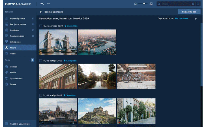Click the Ислингтон location link
The width and height of the screenshot is (206, 127).
click(72, 26)
